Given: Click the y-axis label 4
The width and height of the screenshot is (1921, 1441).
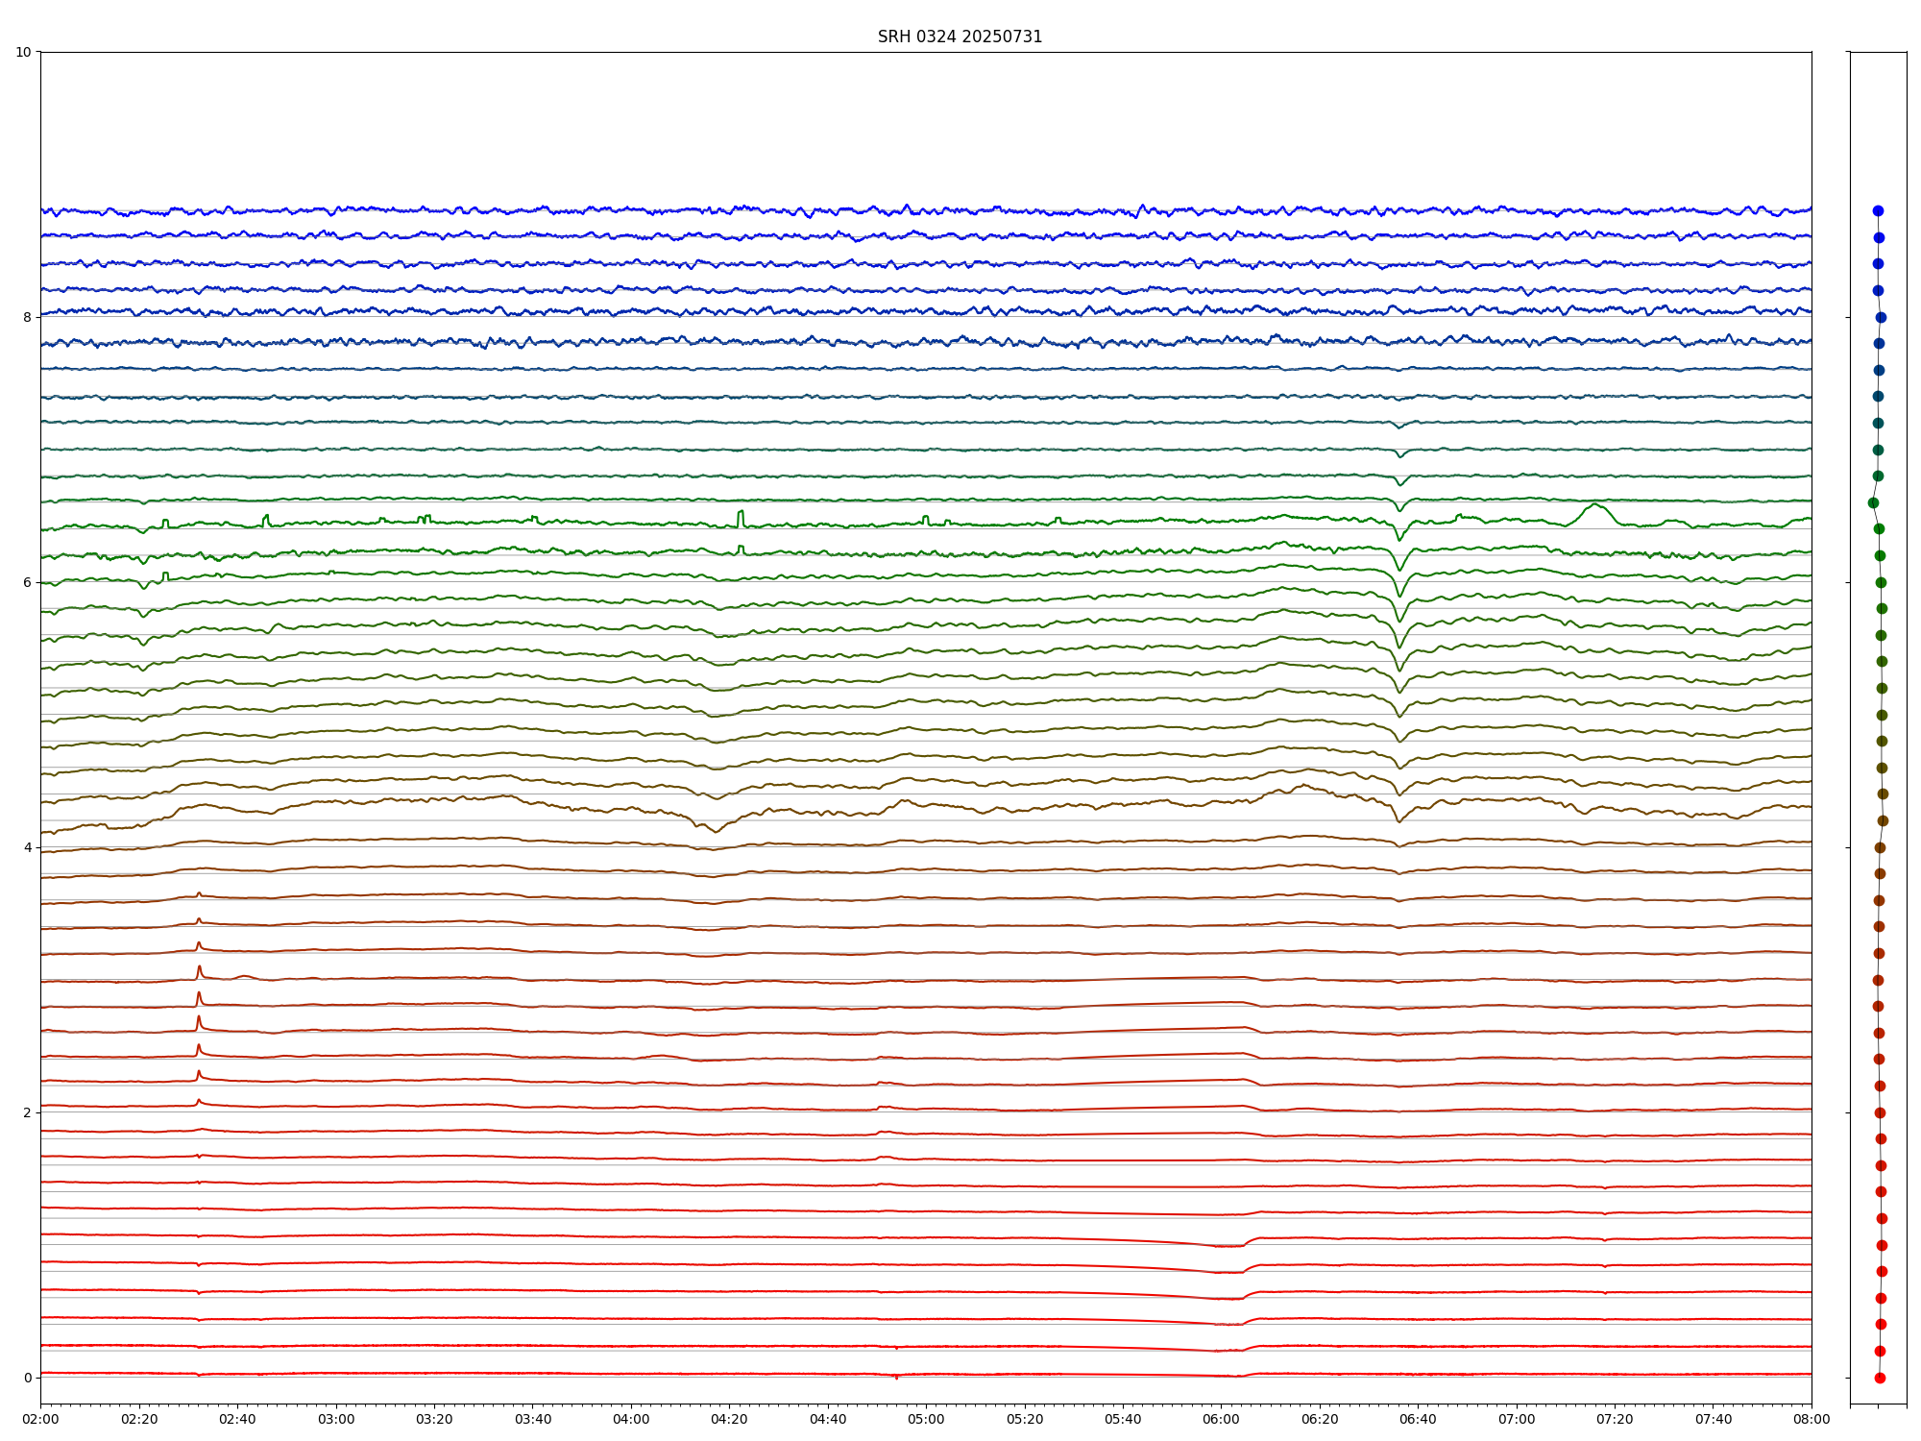Looking at the screenshot, I should click(x=27, y=847).
